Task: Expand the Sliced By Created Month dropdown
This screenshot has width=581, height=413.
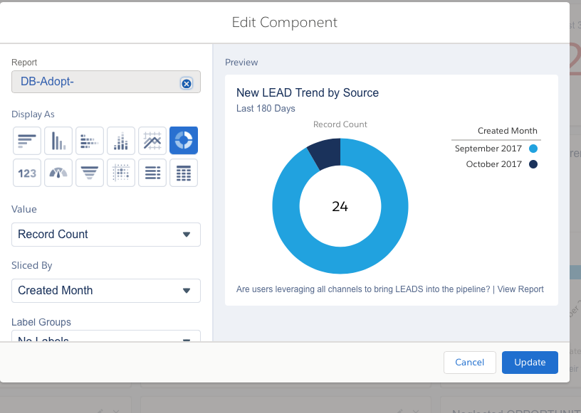Action: click(x=106, y=291)
